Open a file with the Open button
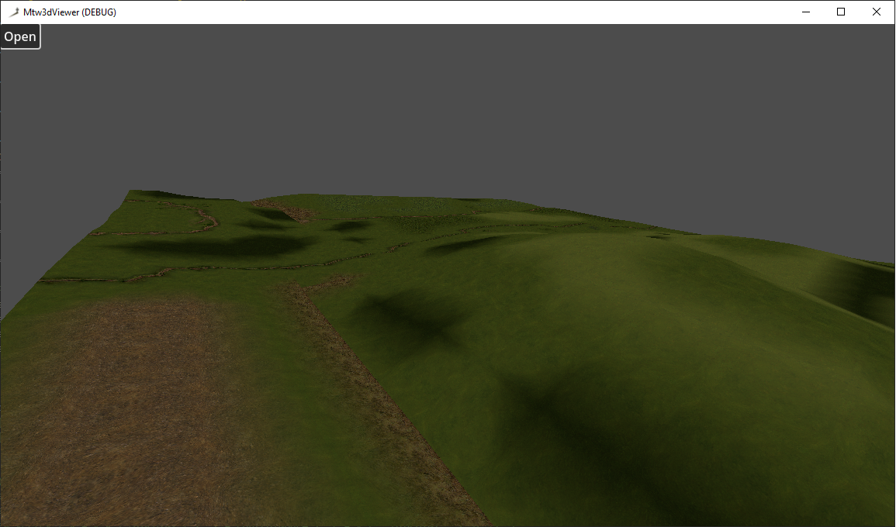The image size is (896, 527). pyautogui.click(x=20, y=36)
